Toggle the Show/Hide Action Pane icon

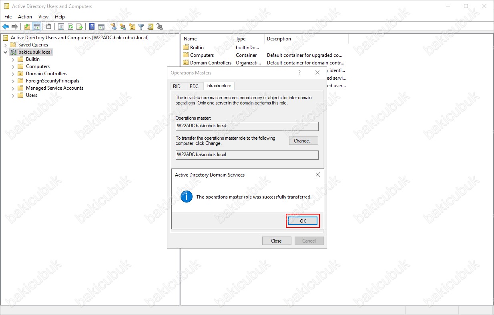point(101,27)
